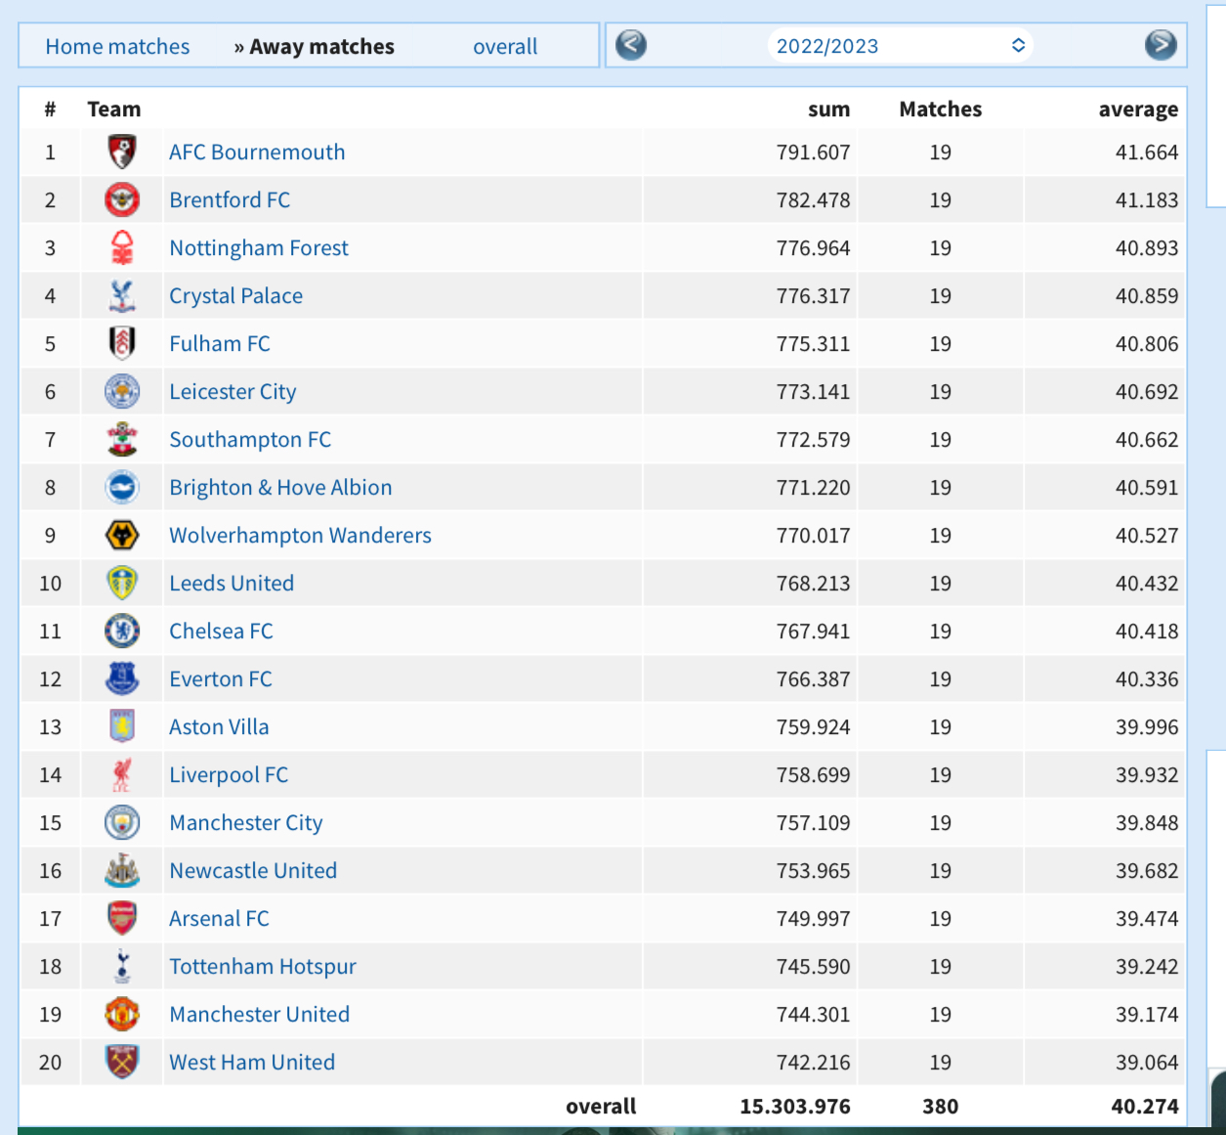The height and width of the screenshot is (1135, 1226).
Task: Click the Brentford FC bee crest
Action: pyautogui.click(x=122, y=199)
